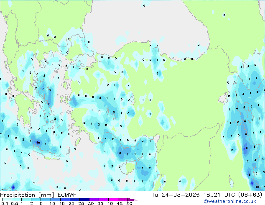Click the 35–40 mm legend swatch

(x=103, y=200)
